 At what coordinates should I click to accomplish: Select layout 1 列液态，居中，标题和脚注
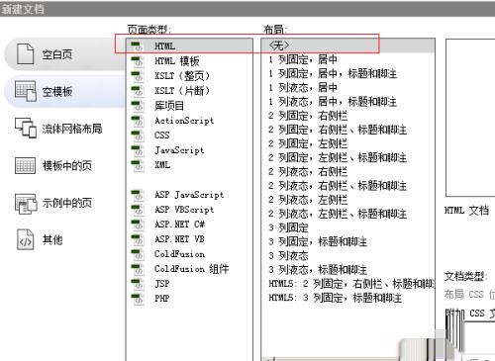333,102
